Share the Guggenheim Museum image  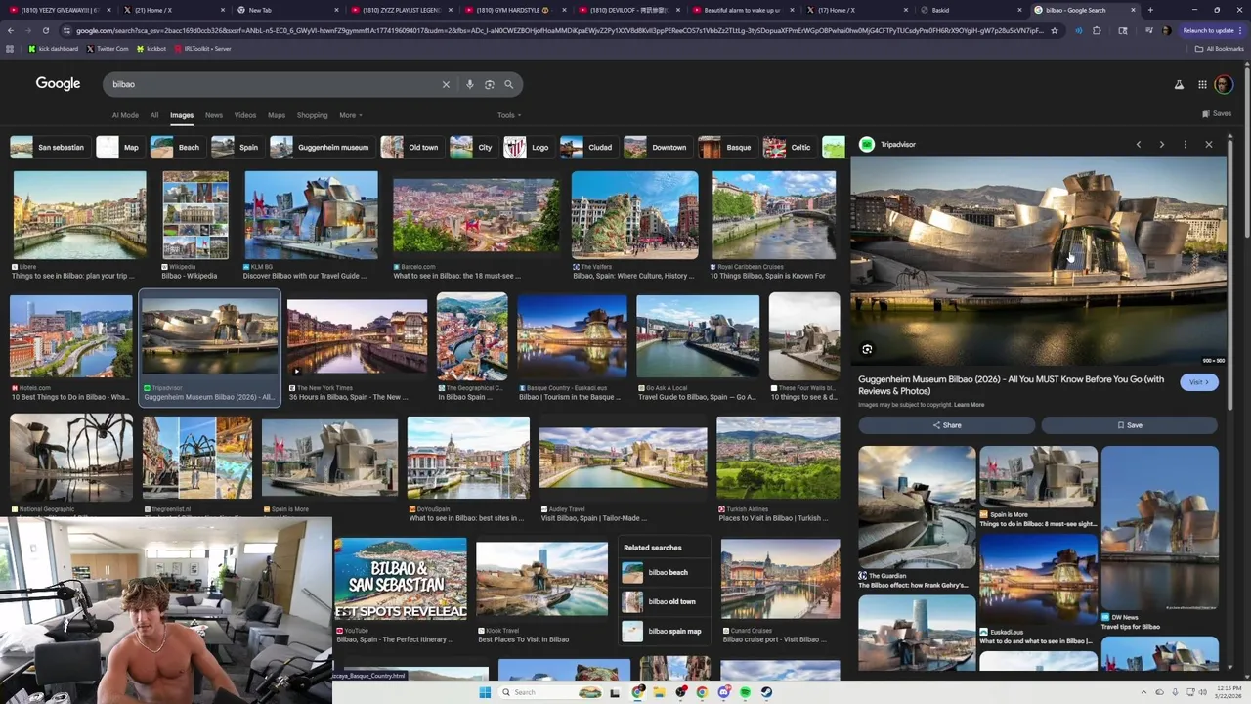[946, 425]
